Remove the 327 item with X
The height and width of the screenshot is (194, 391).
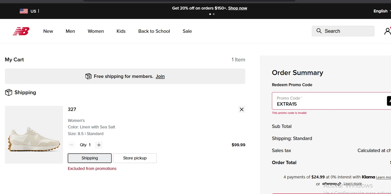(242, 109)
